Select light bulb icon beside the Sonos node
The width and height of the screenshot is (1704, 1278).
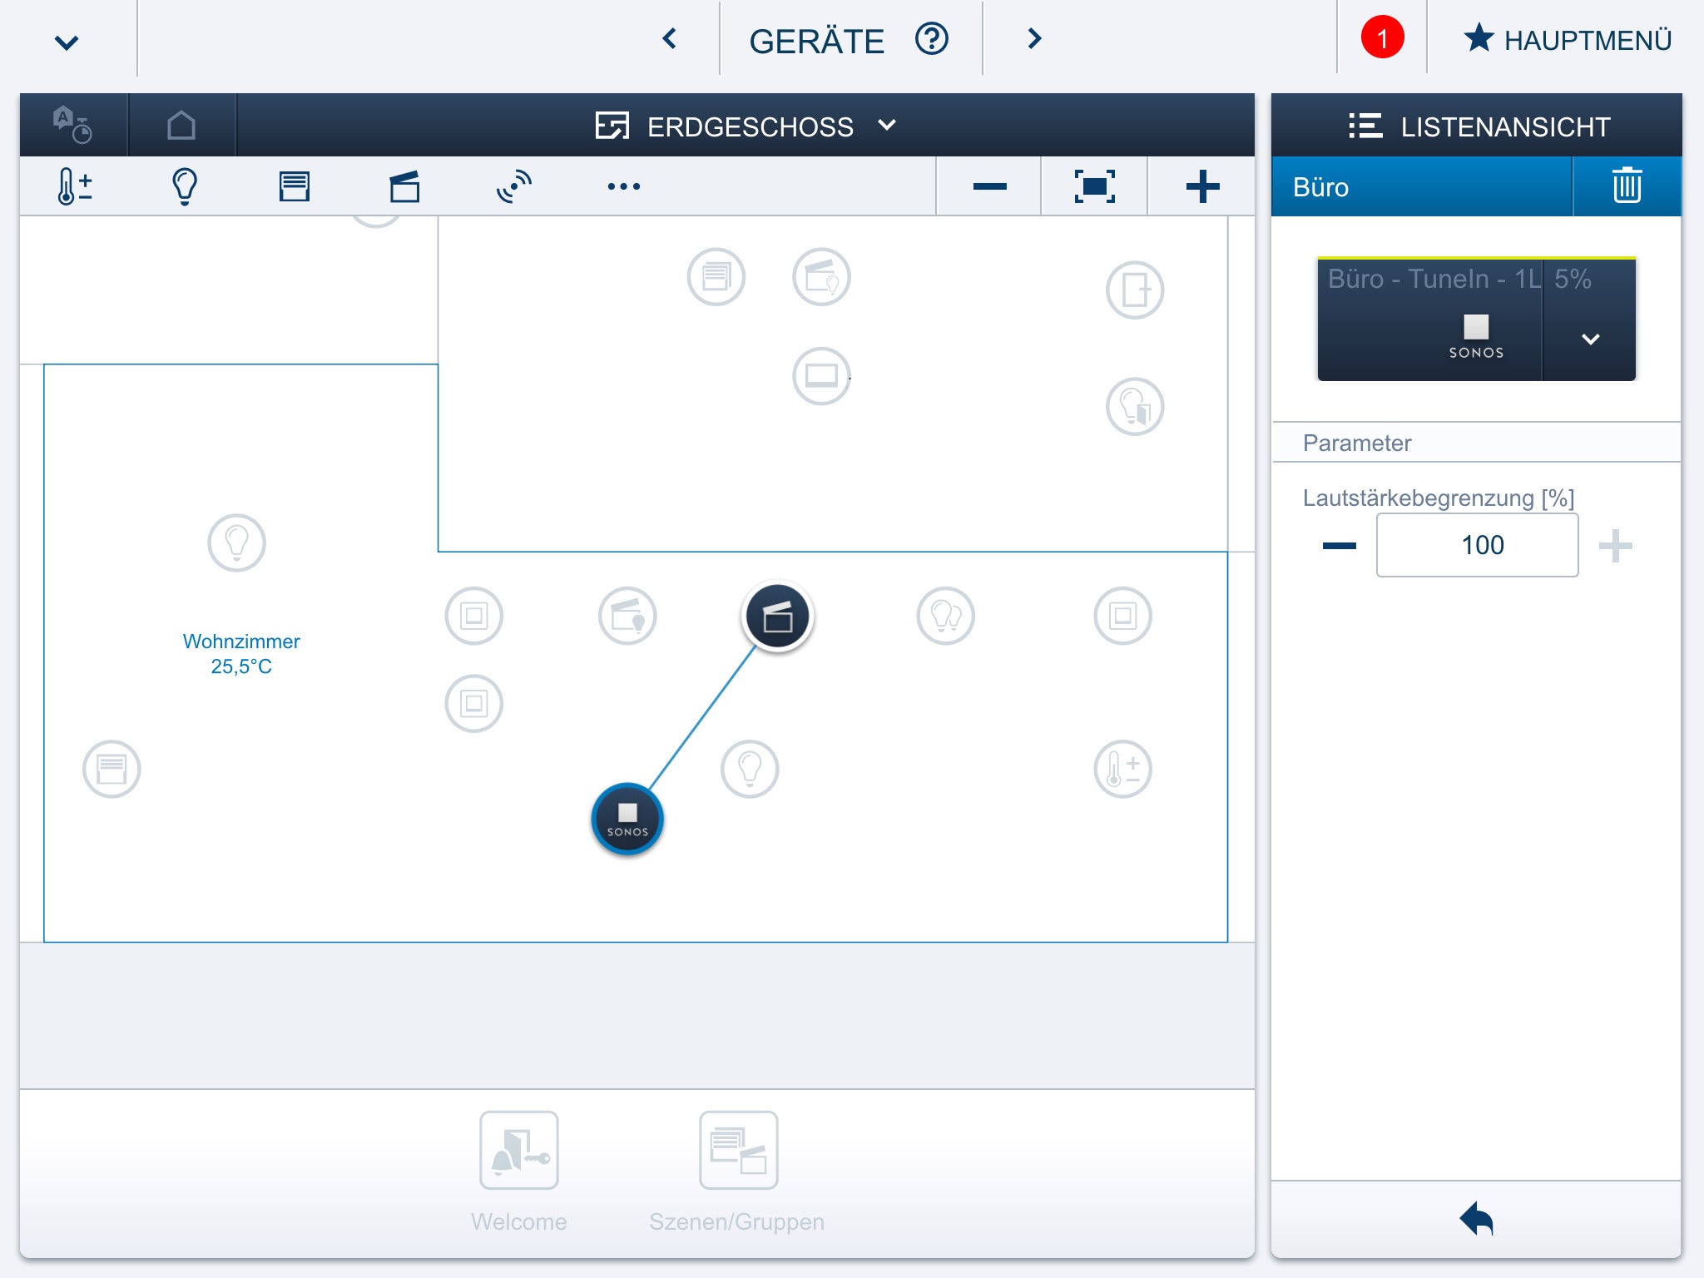tap(750, 769)
